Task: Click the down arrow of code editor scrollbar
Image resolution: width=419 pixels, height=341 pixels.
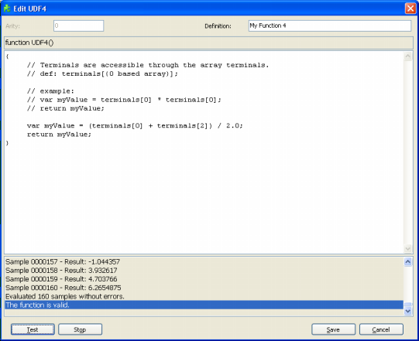Action: click(x=408, y=249)
